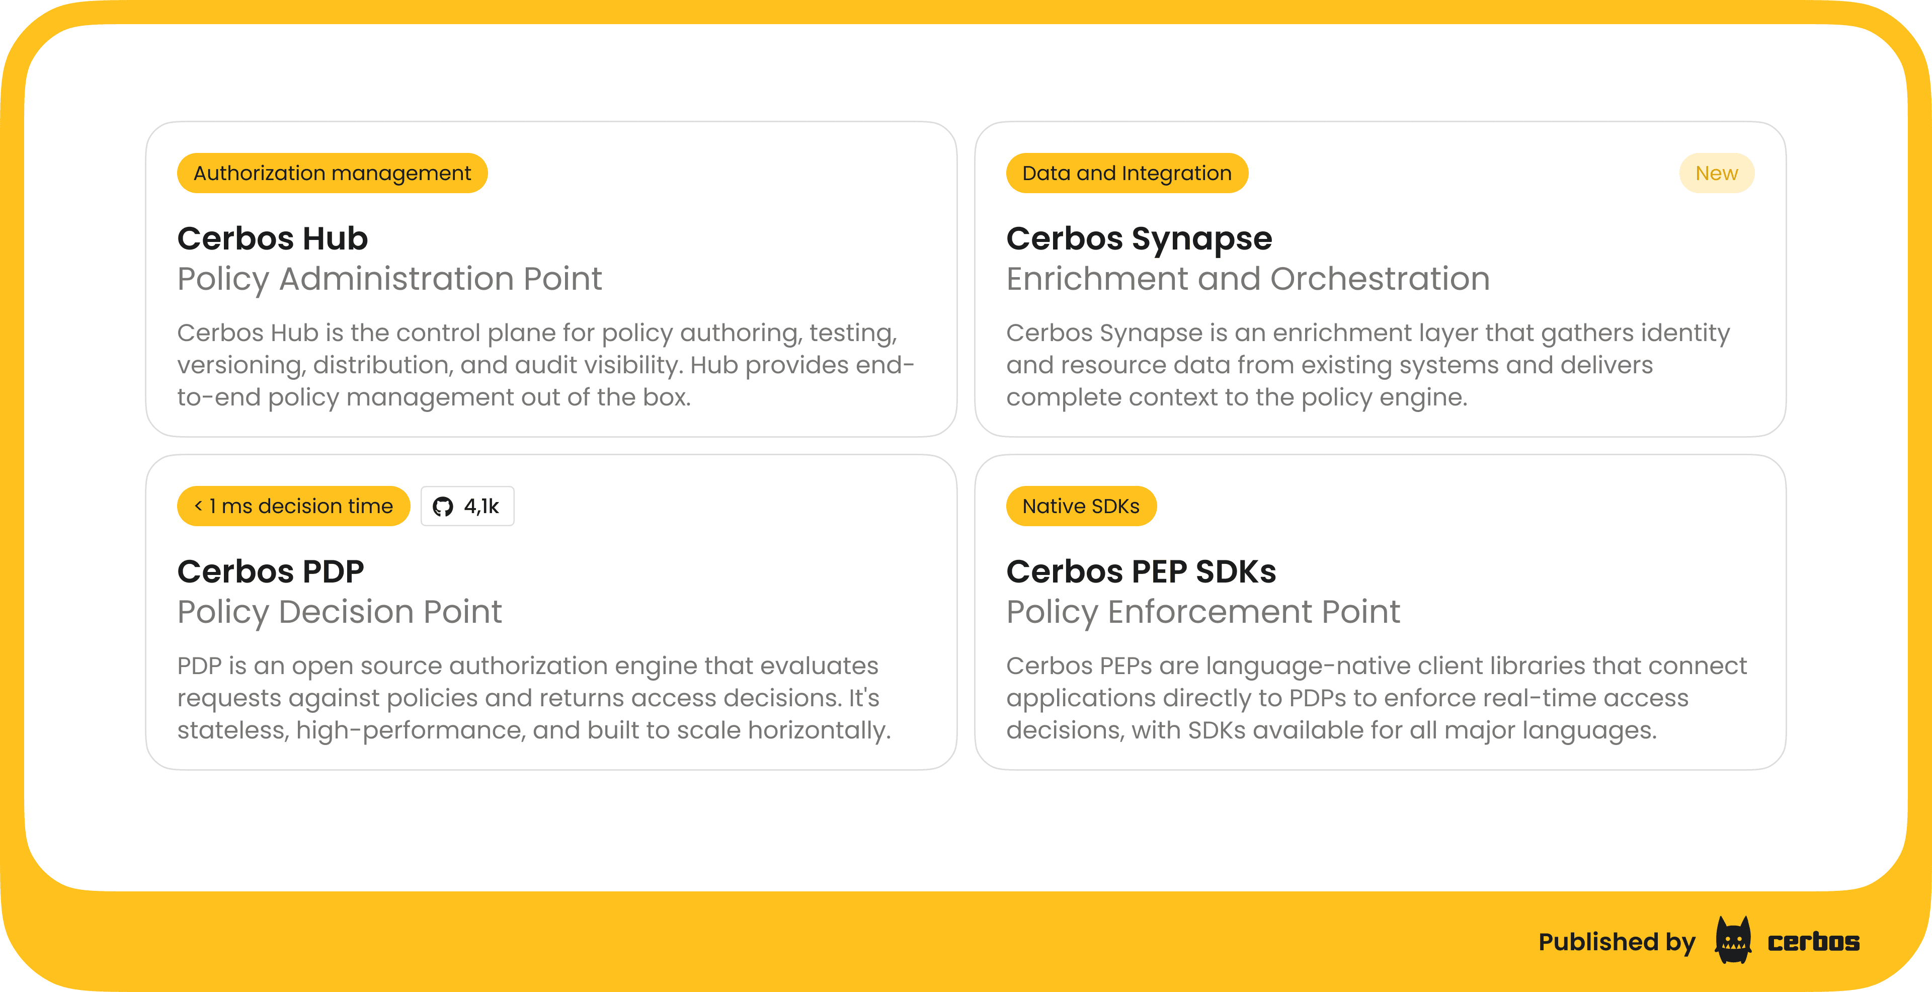Select the Native SDKs tag
Screen dimensions: 1932x992
point(1081,506)
